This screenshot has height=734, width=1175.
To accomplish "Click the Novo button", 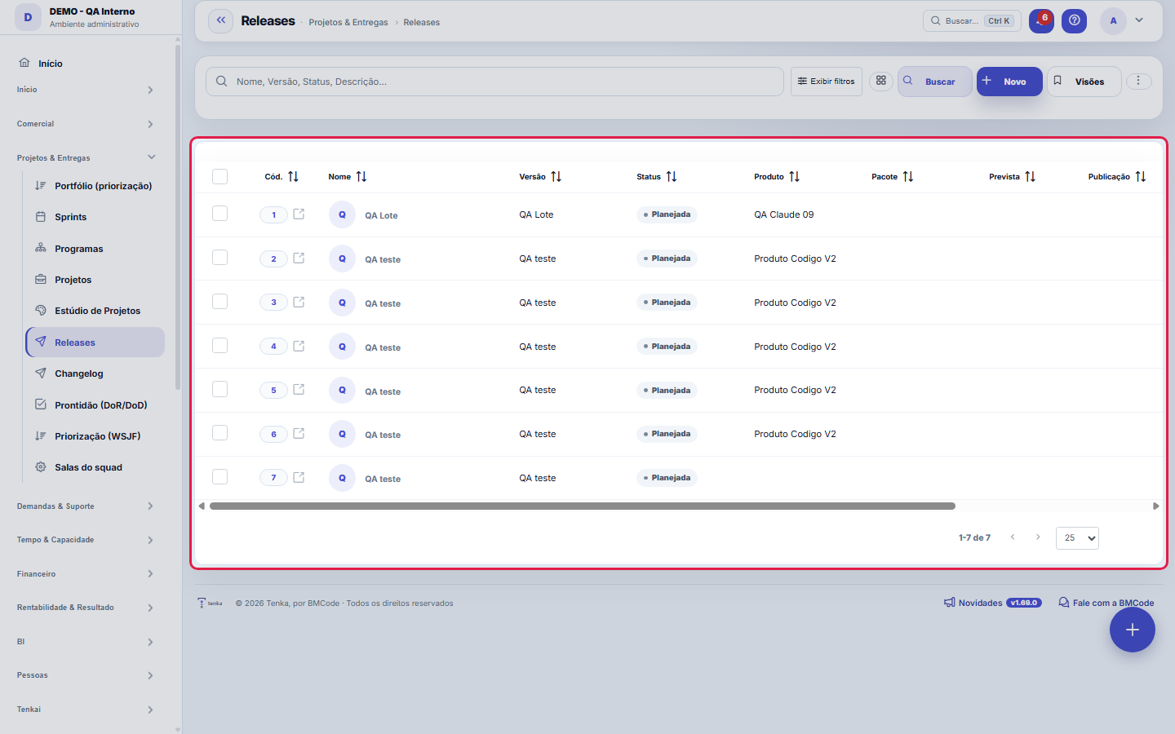I will click(1009, 82).
